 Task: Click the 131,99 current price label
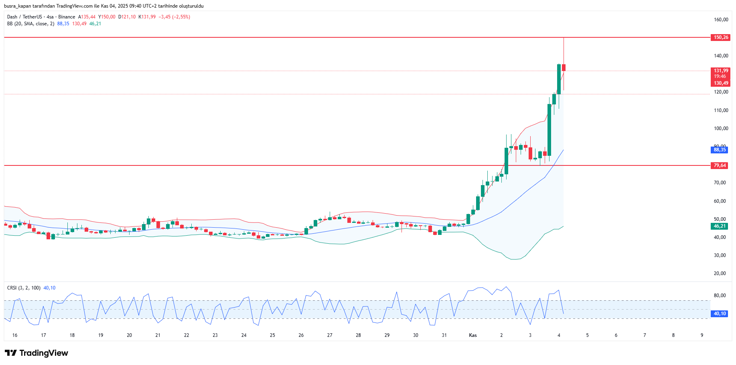pyautogui.click(x=721, y=71)
